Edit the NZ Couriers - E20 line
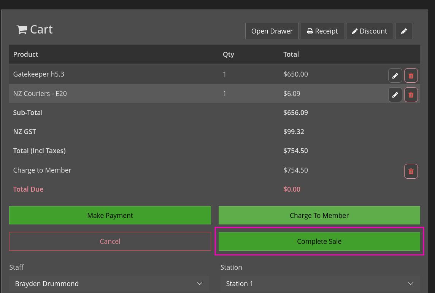435x293 pixels. point(395,94)
